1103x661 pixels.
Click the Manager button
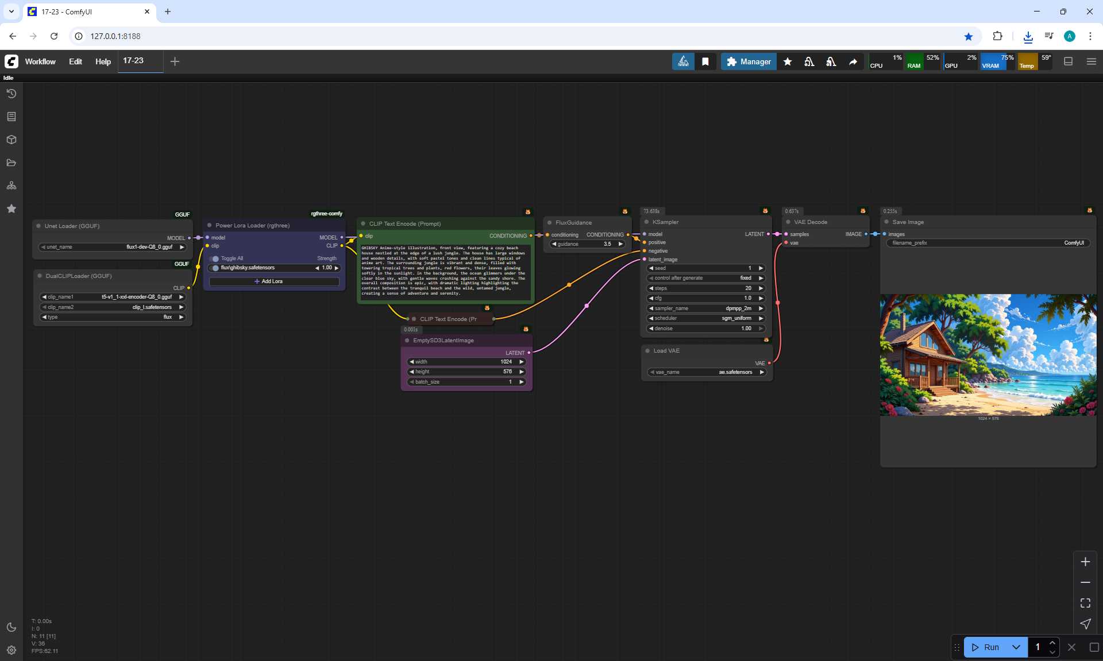[x=749, y=61]
